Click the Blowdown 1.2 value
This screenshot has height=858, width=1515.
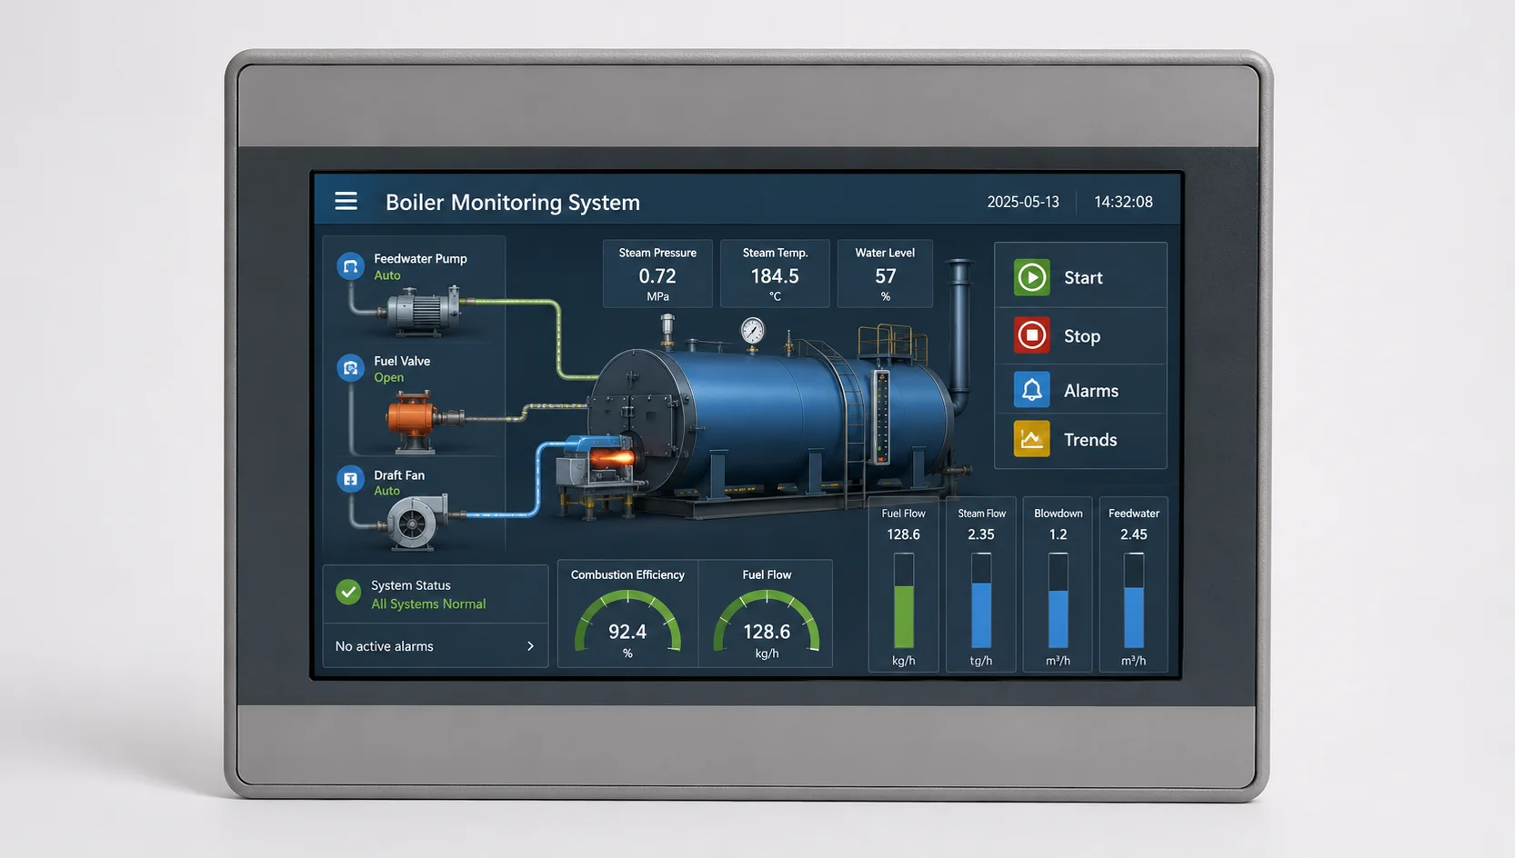pyautogui.click(x=1058, y=534)
